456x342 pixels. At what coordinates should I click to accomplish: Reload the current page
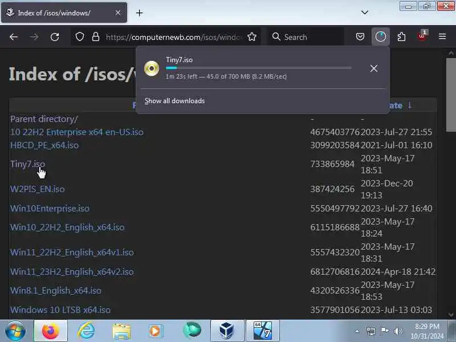click(55, 37)
